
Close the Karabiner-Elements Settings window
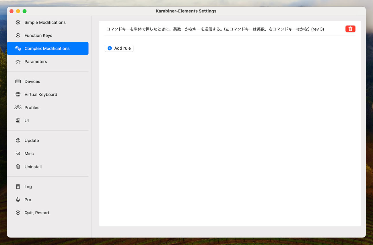pyautogui.click(x=11, y=11)
